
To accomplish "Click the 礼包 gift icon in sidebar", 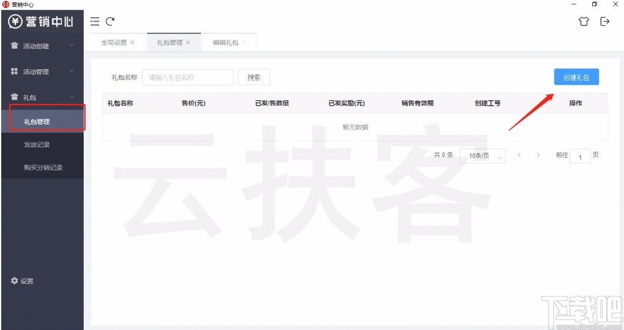I will 14,97.
